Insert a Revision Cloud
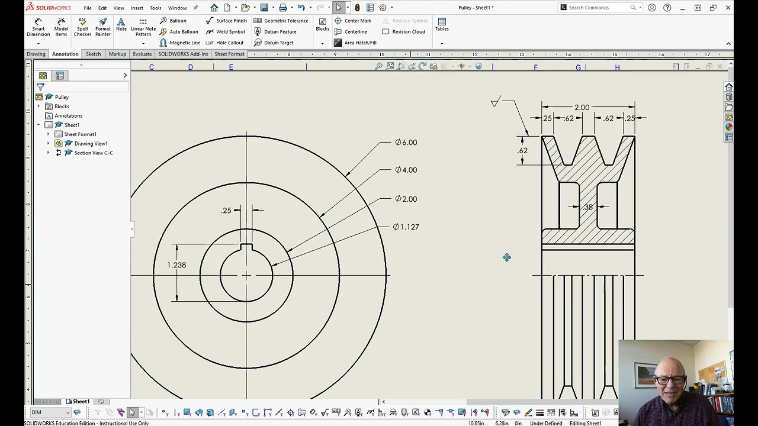The height and width of the screenshot is (426, 758). coord(403,32)
